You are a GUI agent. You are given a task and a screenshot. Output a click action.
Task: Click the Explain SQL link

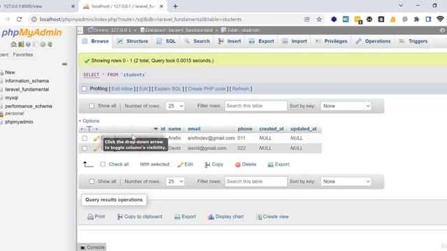click(168, 89)
